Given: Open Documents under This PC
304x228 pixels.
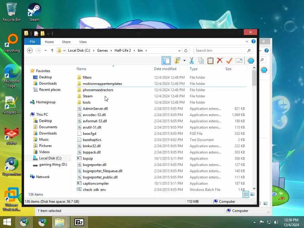Looking at the screenshot, I should (x=48, y=127).
